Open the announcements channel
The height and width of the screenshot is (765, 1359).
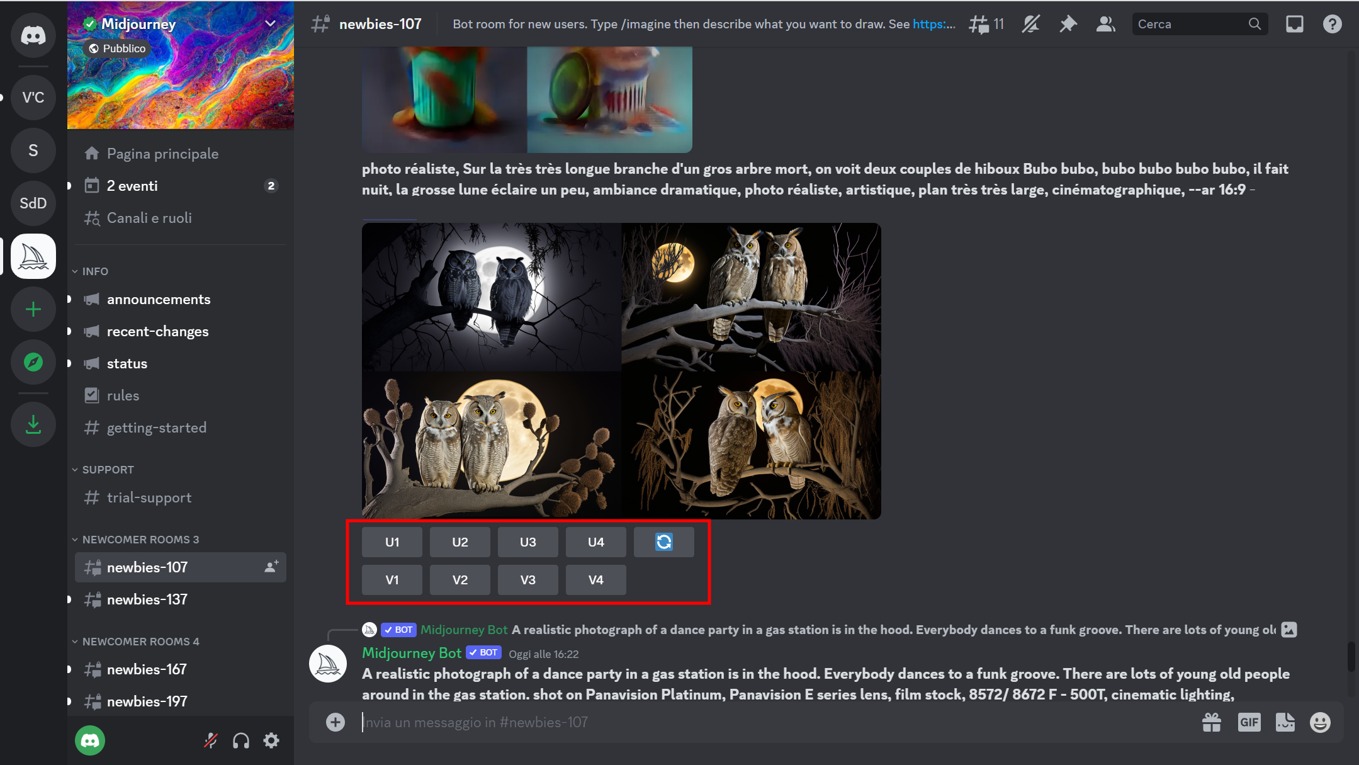159,299
